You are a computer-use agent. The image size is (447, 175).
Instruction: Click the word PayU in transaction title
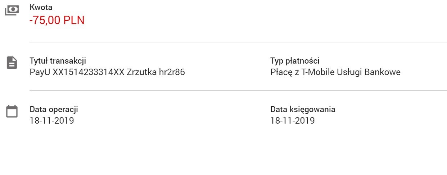pyautogui.click(x=40, y=72)
